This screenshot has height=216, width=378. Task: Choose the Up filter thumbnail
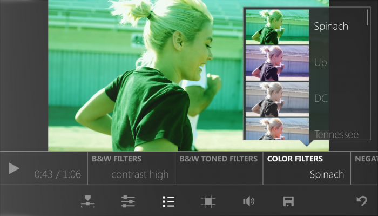point(277,63)
